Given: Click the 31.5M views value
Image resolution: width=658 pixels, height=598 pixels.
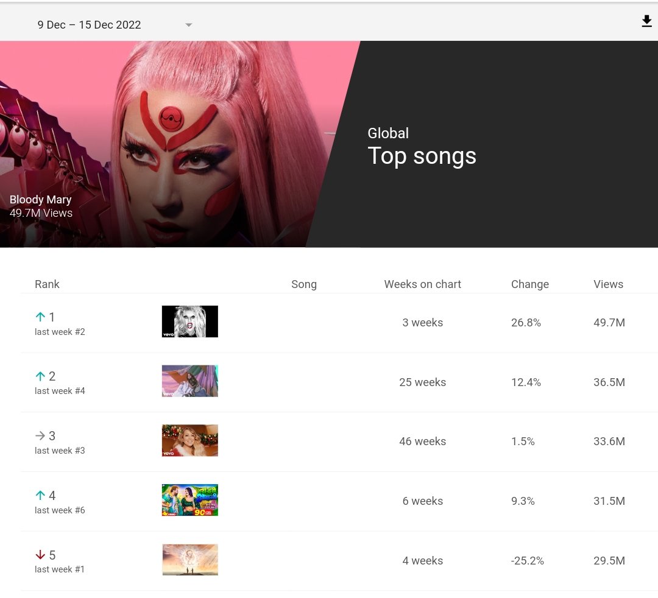Looking at the screenshot, I should pos(609,501).
